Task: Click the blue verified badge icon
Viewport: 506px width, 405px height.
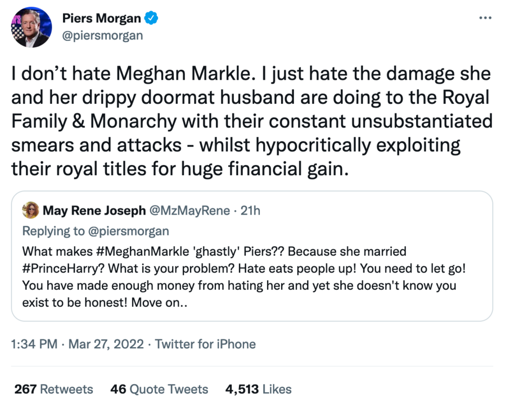Action: (x=151, y=18)
